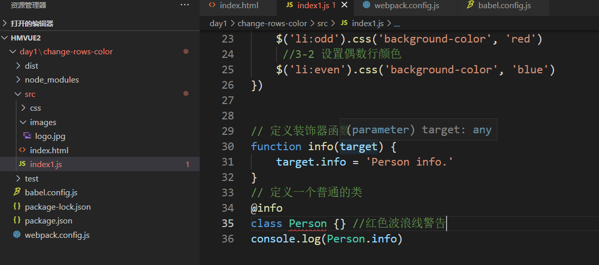Select the index1.js editor tab
The image size is (599, 265).
[x=315, y=8]
